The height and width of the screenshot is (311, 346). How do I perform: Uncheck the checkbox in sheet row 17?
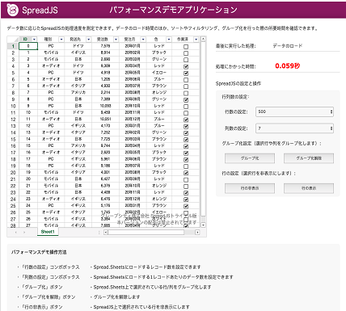click(x=186, y=153)
